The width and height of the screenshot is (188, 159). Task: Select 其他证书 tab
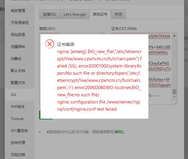(x=100, y=14)
